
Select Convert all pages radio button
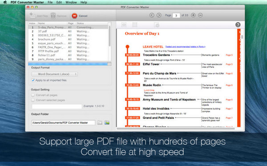33,95
